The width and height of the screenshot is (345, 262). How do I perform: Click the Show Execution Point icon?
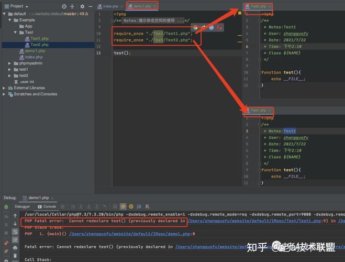[63, 206]
